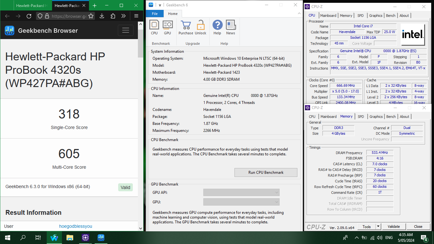
Task: Click the Run CPU Benchmark button
Action: tap(266, 173)
